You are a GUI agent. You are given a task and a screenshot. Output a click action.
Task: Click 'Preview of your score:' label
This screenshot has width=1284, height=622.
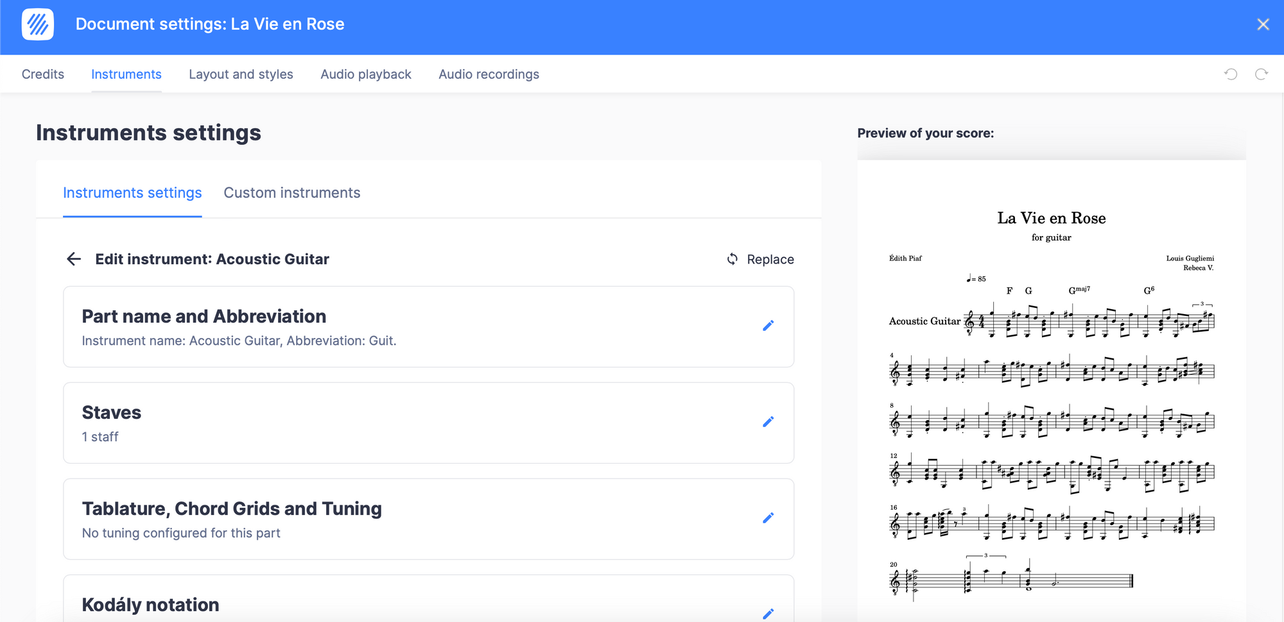pos(926,133)
